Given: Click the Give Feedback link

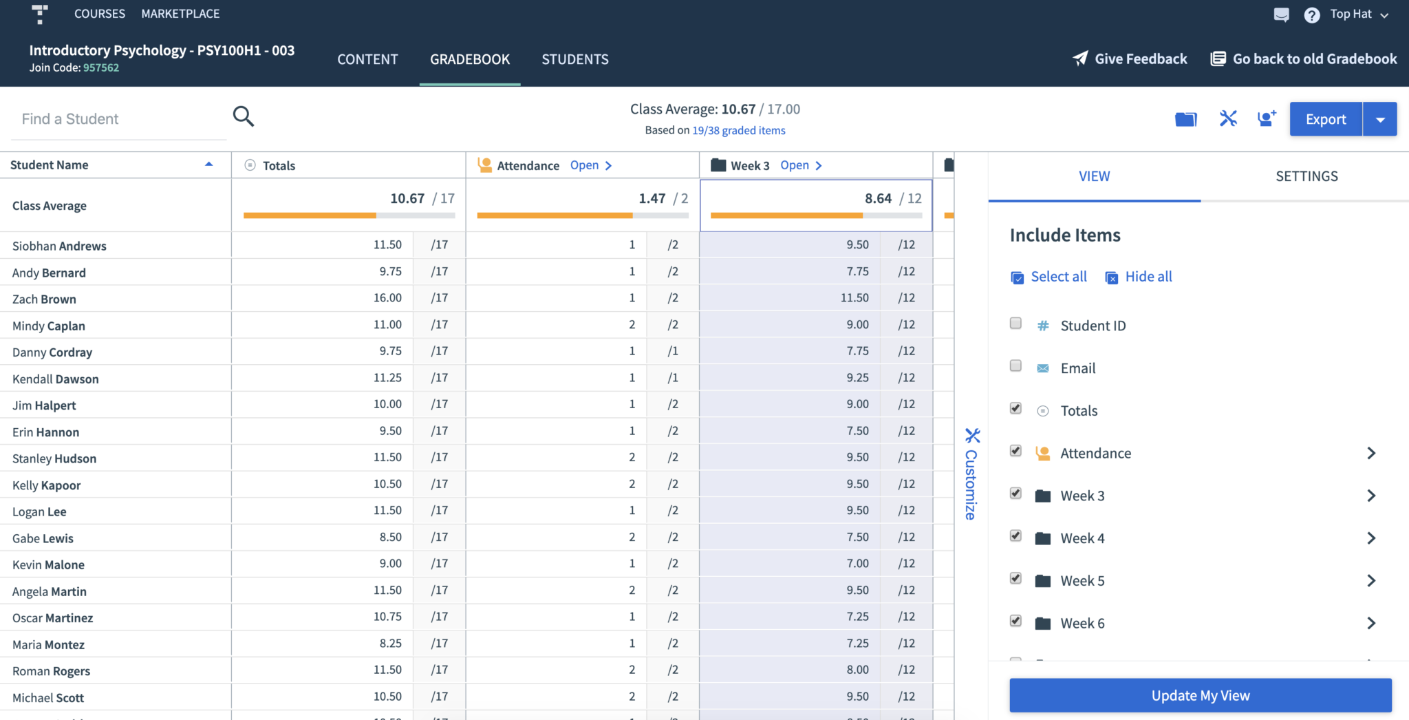Looking at the screenshot, I should [1130, 59].
